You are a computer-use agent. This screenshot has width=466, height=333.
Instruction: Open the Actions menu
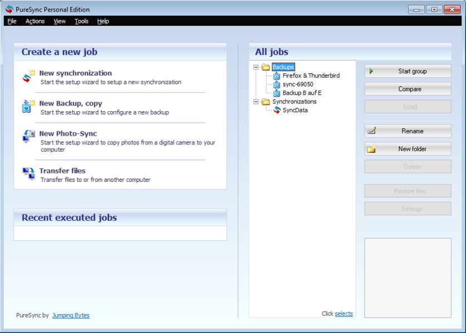click(x=35, y=21)
